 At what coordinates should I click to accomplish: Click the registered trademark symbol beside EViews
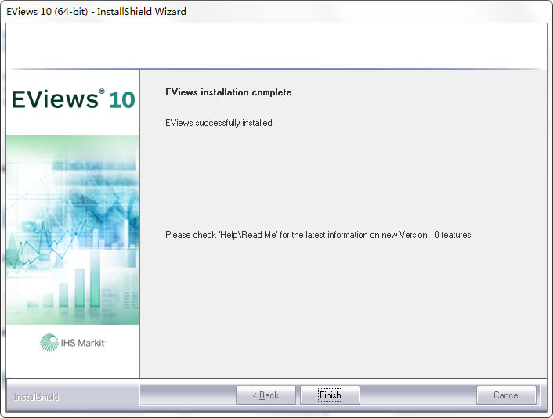(102, 92)
